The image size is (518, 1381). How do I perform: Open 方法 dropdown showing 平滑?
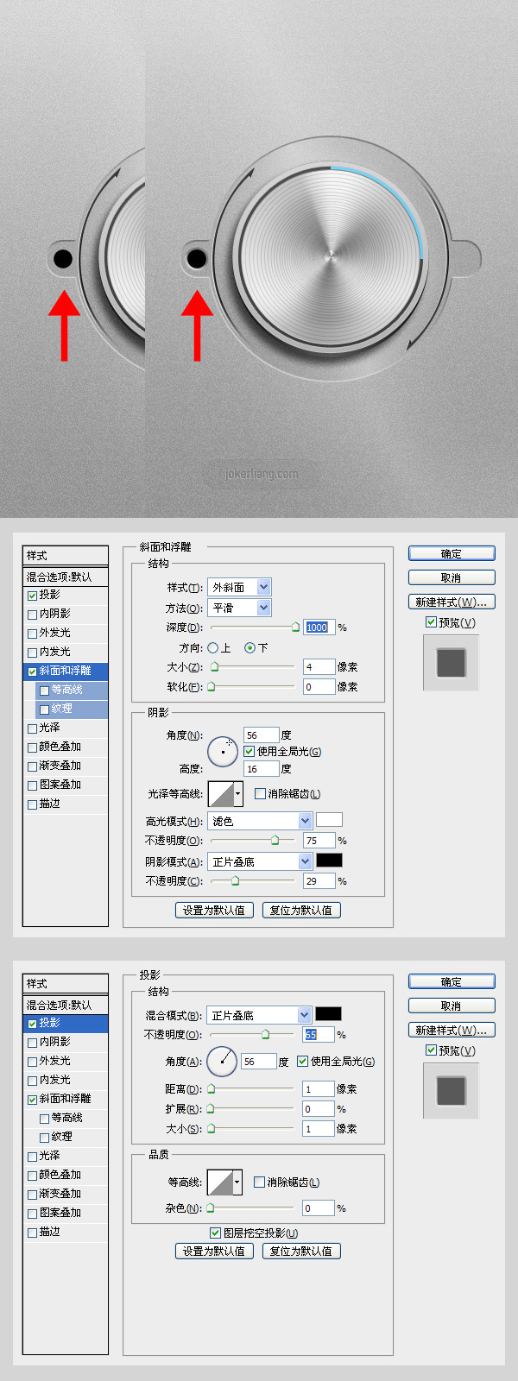[x=239, y=608]
